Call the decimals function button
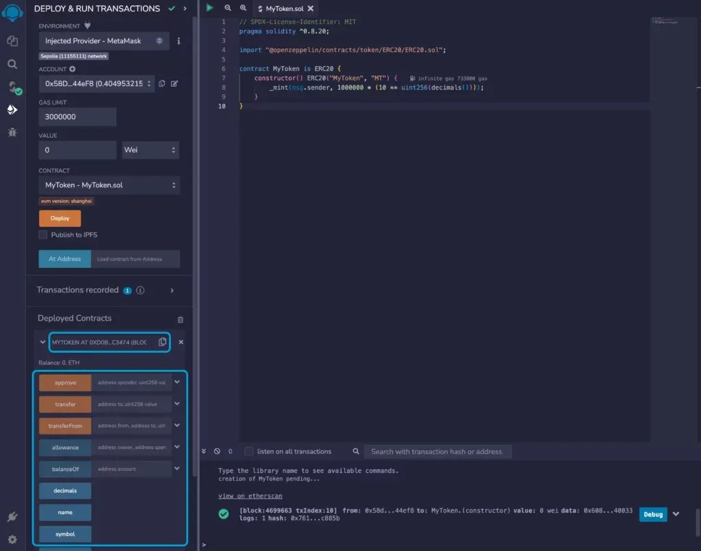Viewport: 701px width, 551px height. [x=65, y=491]
